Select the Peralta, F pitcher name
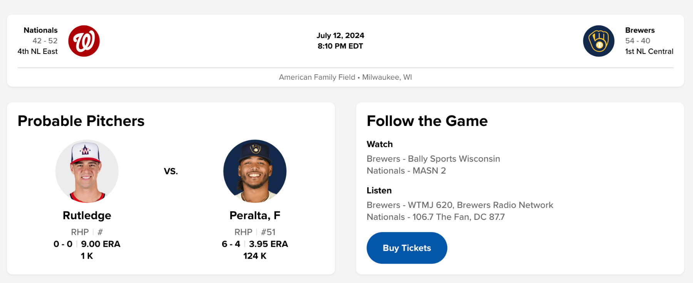Viewport: 693px width, 283px height. point(255,216)
